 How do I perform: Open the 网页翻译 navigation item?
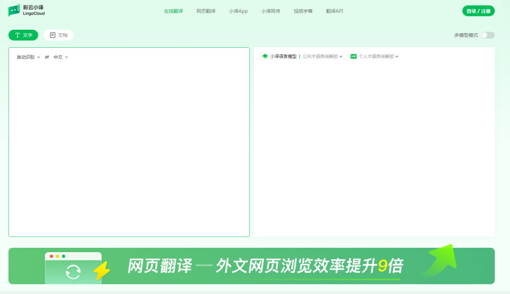[x=205, y=10]
